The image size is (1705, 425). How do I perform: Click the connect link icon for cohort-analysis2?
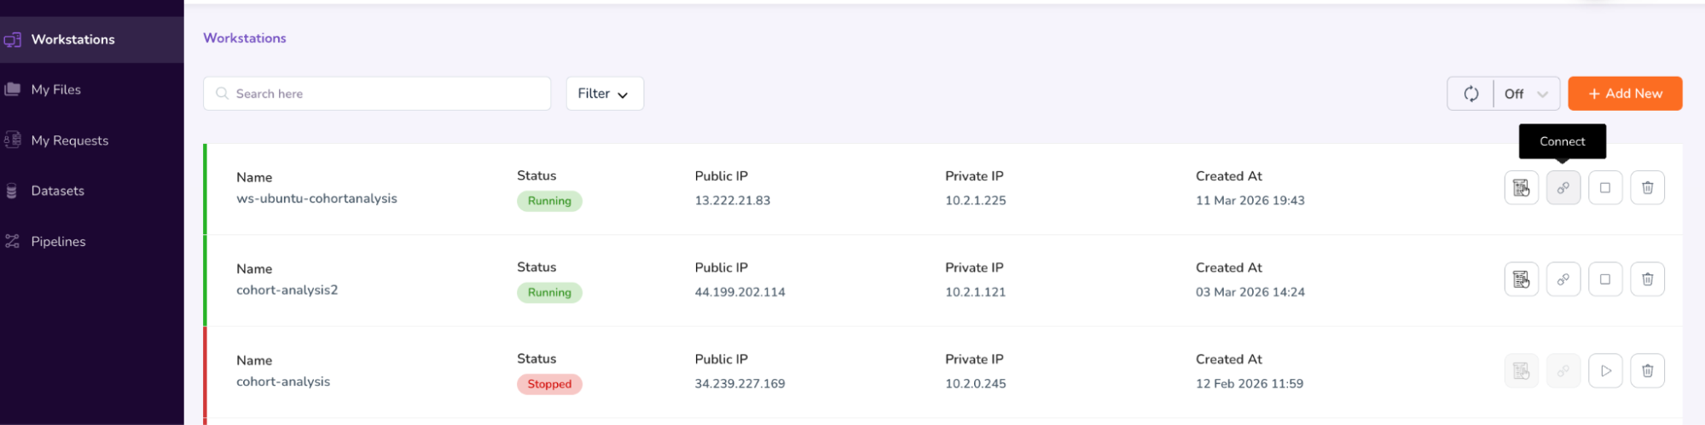coord(1563,279)
